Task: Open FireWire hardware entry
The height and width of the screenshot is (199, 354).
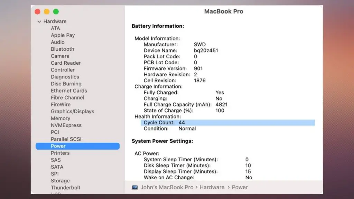Action: [60, 104]
